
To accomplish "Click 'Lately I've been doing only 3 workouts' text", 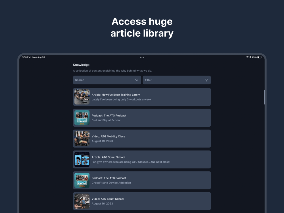I will click(x=121, y=99).
